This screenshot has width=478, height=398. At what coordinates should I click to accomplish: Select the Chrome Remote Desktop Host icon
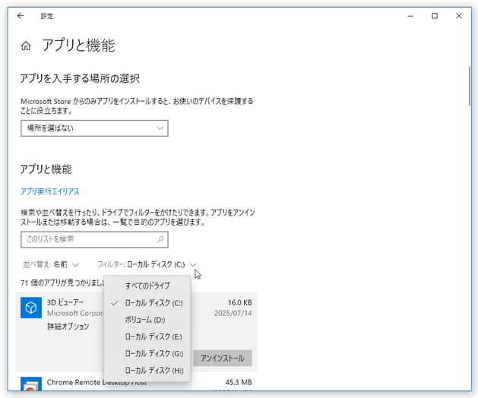[x=31, y=384]
